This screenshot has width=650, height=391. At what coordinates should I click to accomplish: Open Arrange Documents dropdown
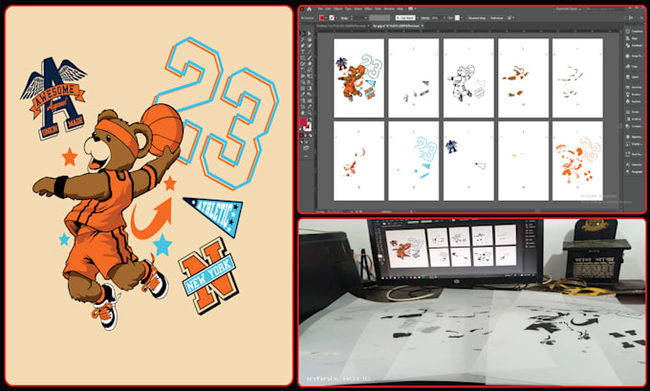[x=413, y=9]
